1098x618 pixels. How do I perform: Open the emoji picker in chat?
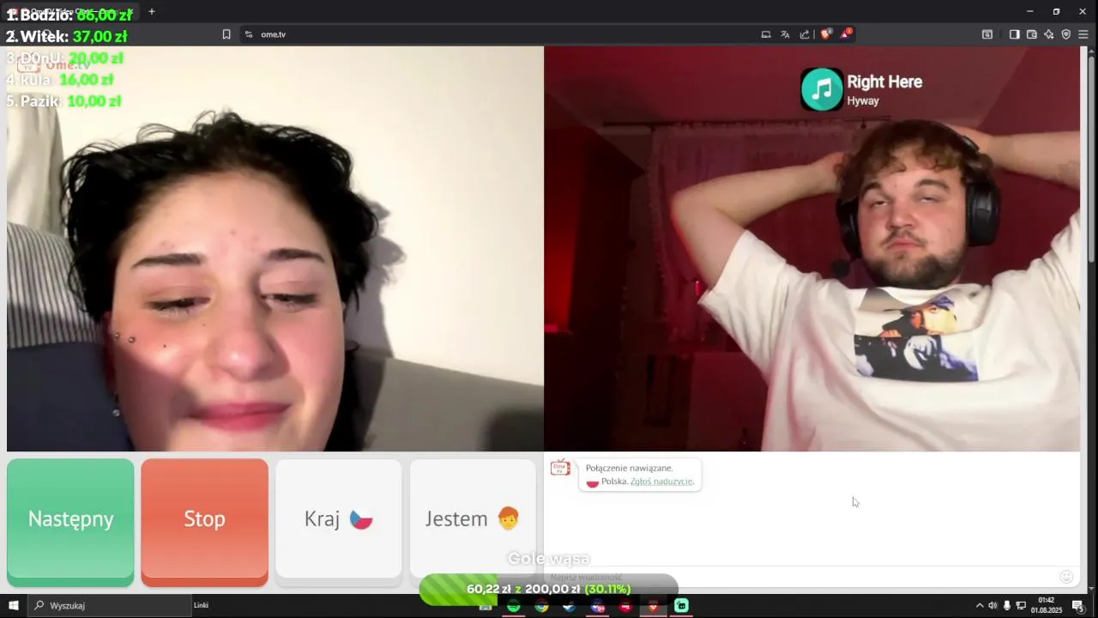[1066, 577]
